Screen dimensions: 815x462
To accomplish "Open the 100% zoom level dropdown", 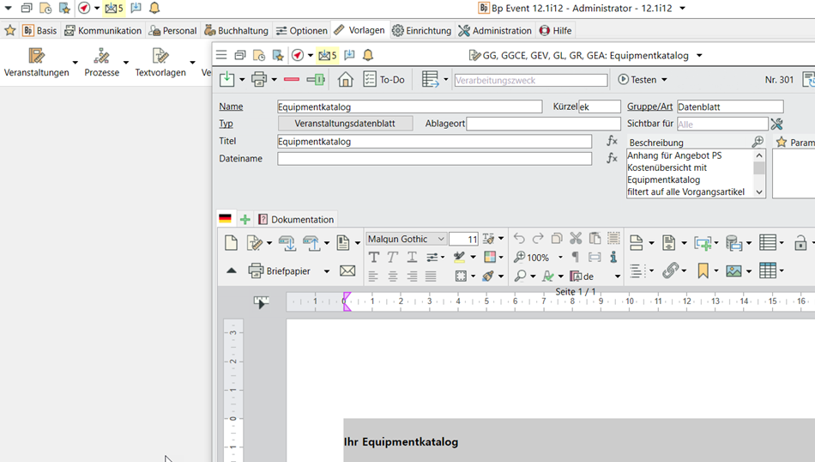I will pyautogui.click(x=560, y=258).
